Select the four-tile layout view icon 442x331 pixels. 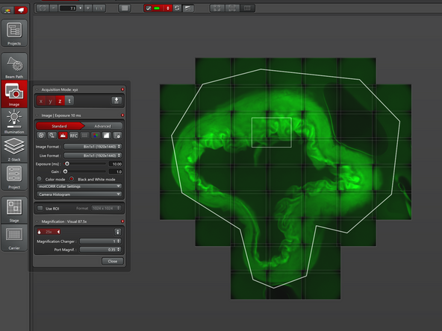(217, 8)
